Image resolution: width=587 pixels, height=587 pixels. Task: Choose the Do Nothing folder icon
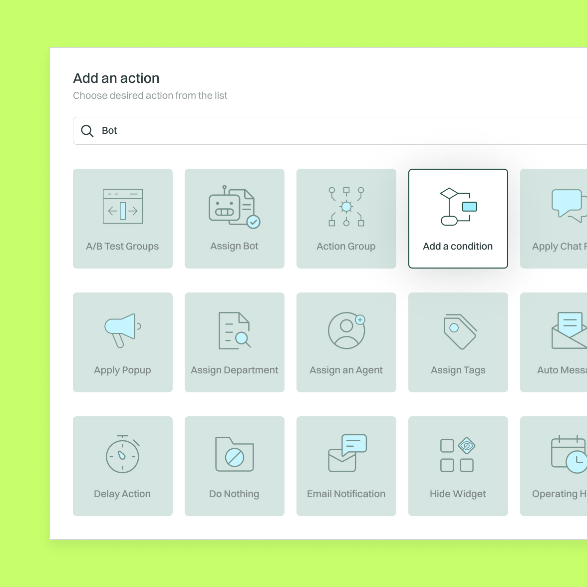click(x=235, y=454)
